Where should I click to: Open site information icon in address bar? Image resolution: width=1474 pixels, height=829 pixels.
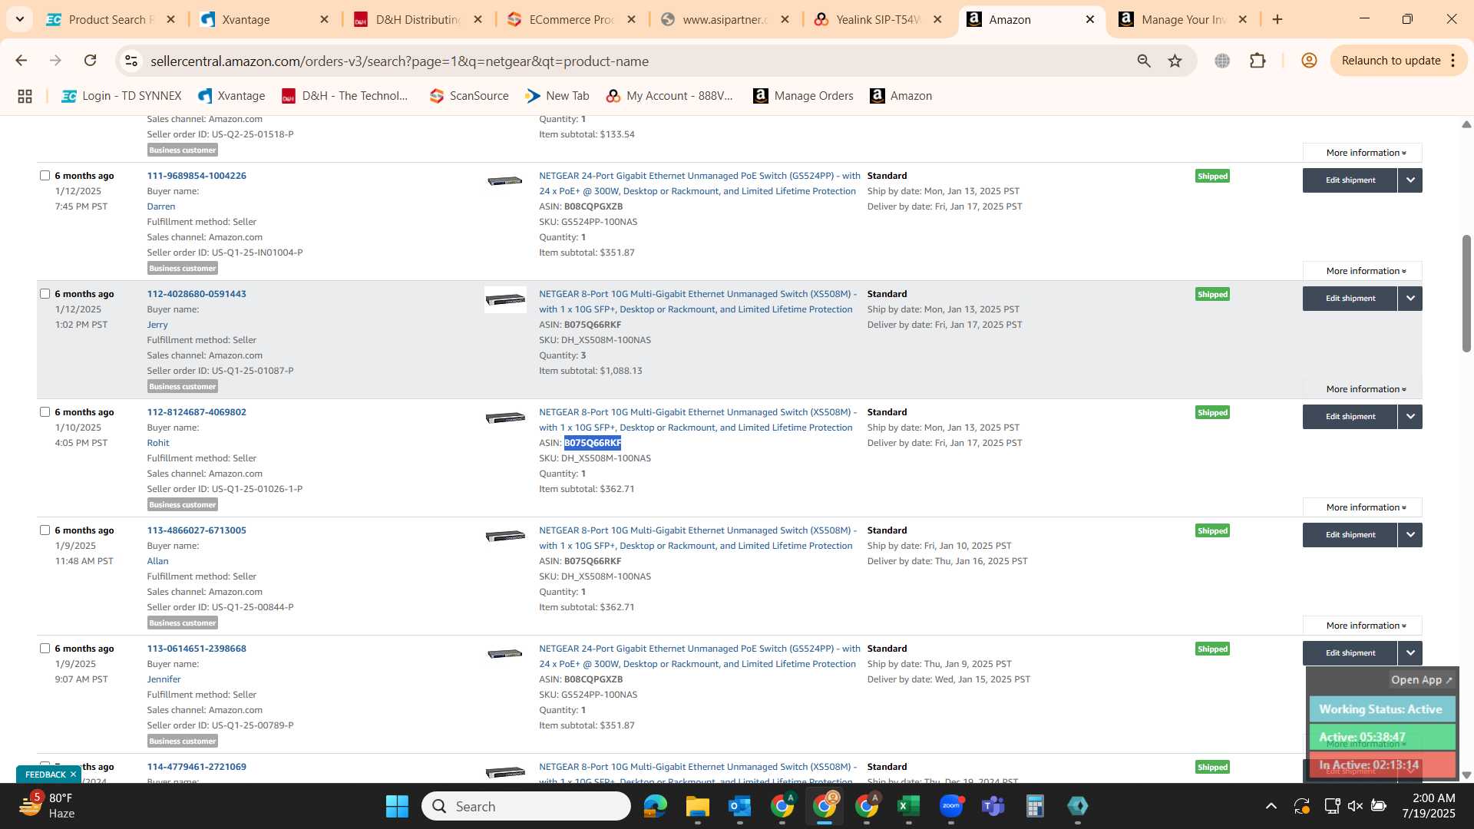(x=131, y=61)
